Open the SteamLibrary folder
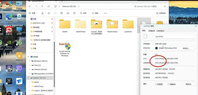This screenshot has height=95, width=198. [x=112, y=24]
